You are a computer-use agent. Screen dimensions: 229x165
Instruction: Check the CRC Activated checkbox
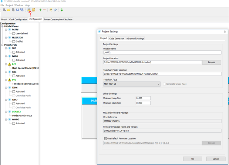(x=14, y=52)
